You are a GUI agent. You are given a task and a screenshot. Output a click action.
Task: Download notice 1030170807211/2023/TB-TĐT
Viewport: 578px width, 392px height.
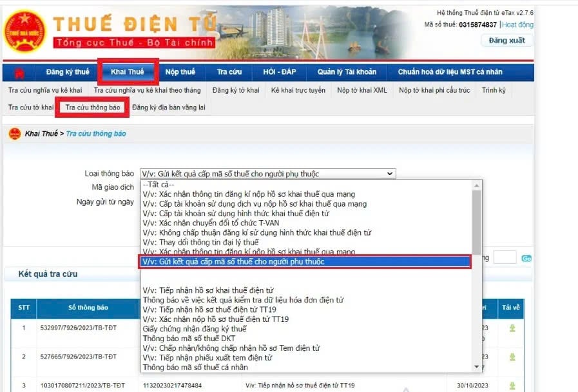[512, 386]
